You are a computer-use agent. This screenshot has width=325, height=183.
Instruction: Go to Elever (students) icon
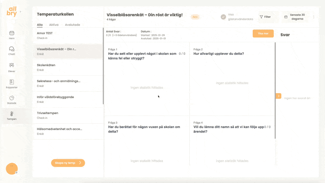point(12,65)
